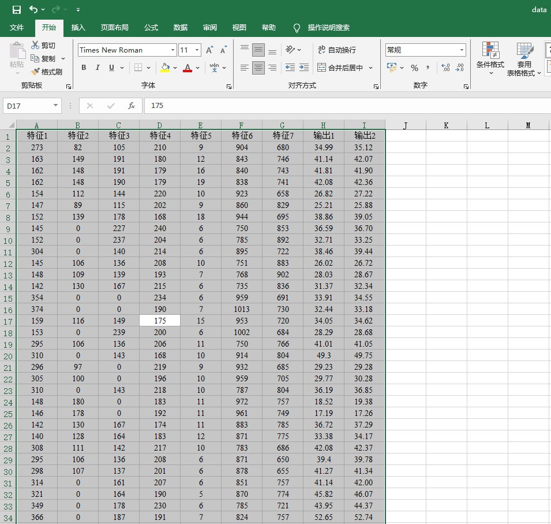Increase indent

pyautogui.click(x=304, y=68)
